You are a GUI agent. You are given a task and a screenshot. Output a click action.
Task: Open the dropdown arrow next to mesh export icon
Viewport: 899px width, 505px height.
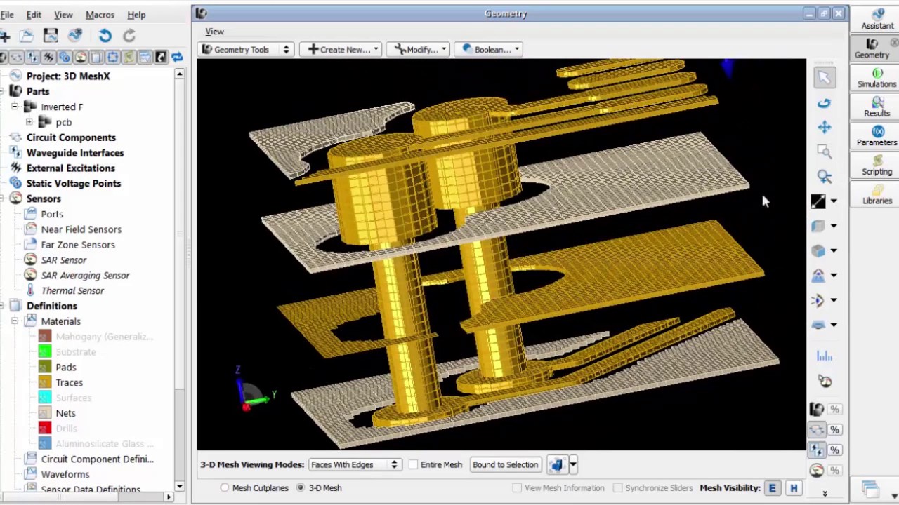[573, 464]
